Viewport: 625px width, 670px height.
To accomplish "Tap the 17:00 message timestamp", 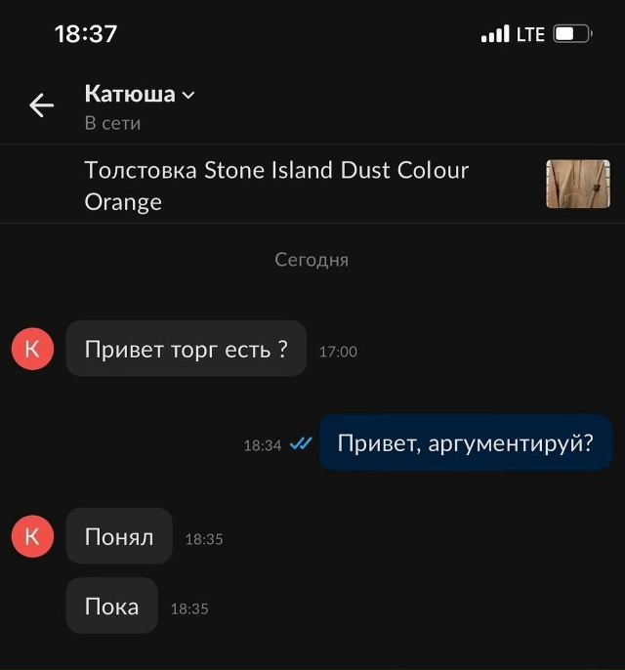I will (338, 352).
